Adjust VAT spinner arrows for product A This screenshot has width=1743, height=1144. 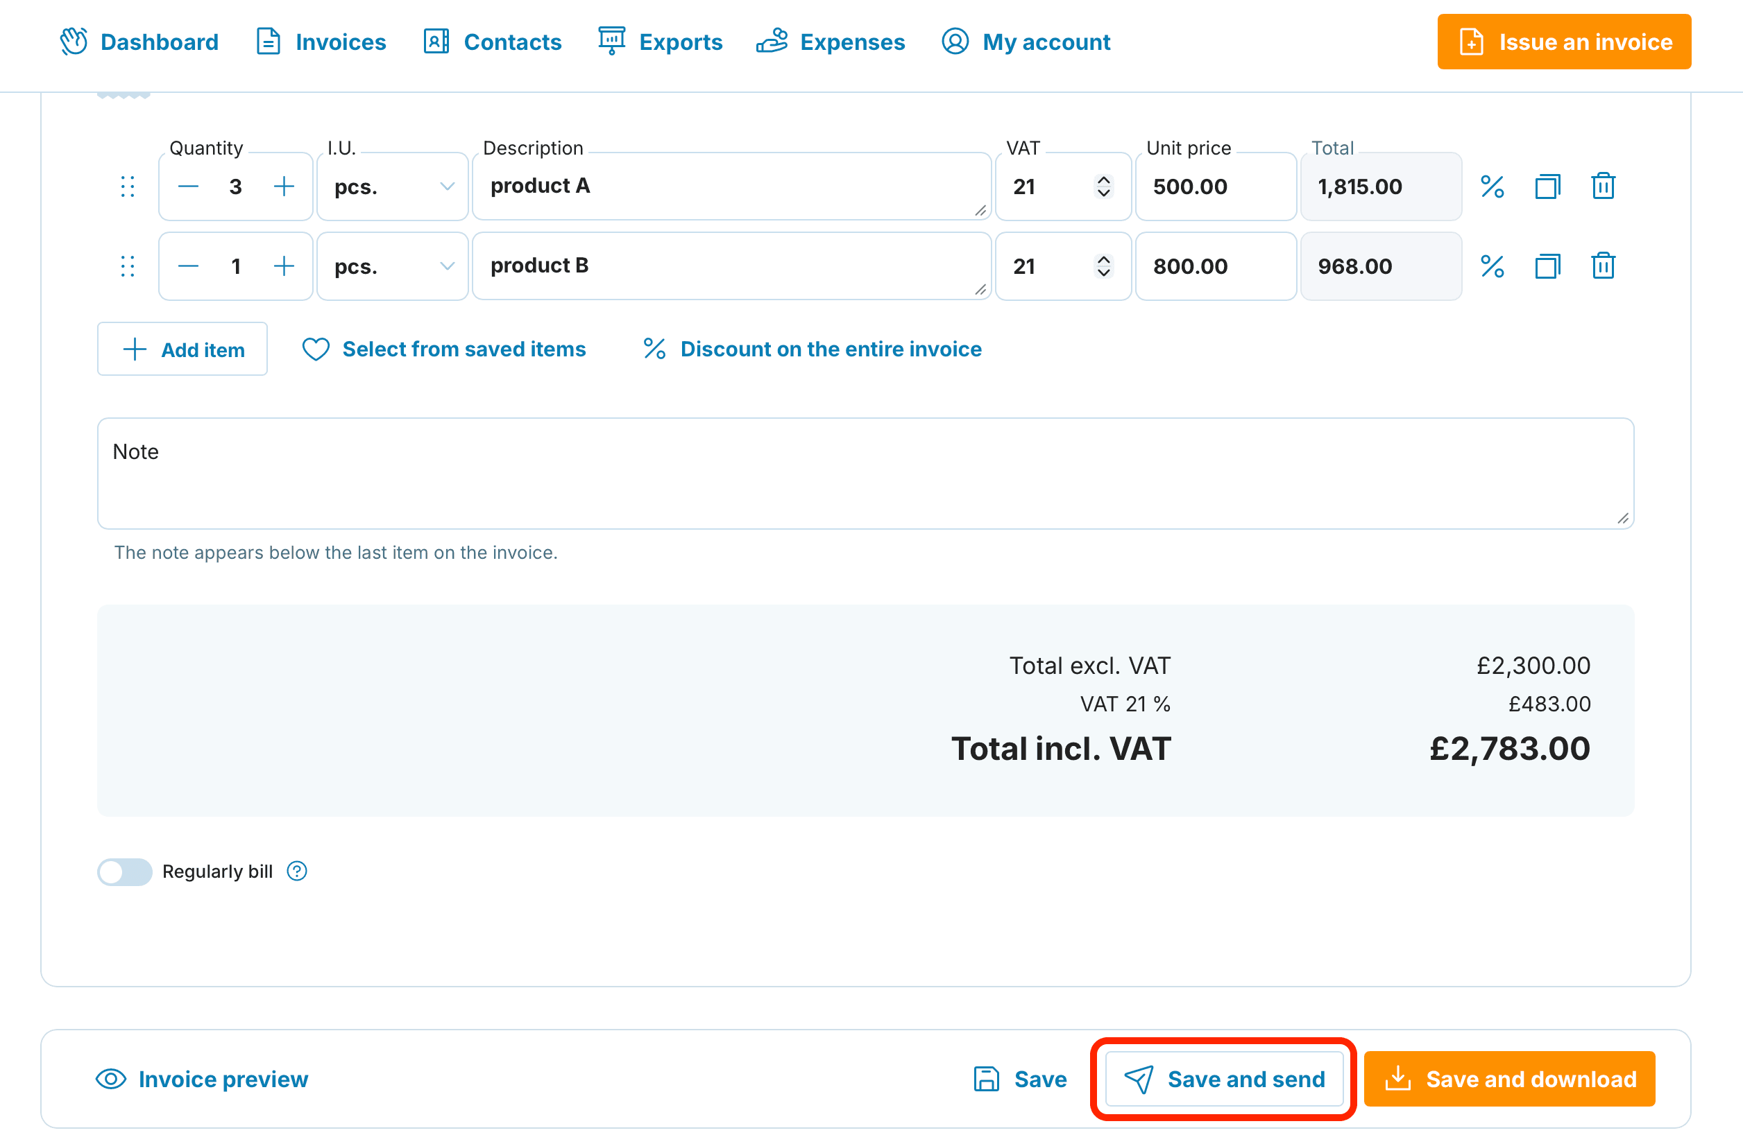click(1104, 187)
